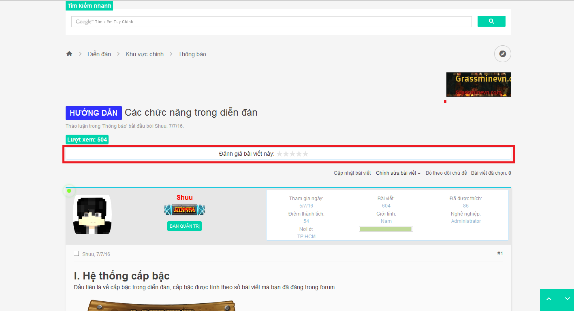
Task: Rate the post with first star
Action: point(280,154)
